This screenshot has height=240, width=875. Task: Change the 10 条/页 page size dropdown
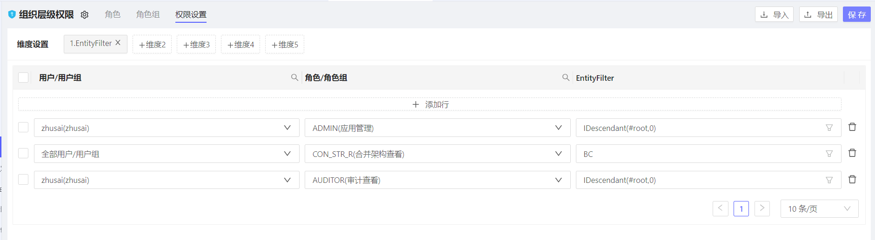click(x=819, y=209)
